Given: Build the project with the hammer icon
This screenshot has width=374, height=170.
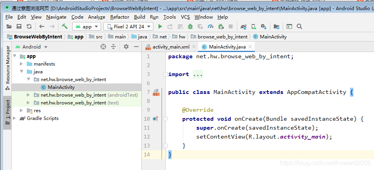Looking at the screenshot, I should [x=64, y=26].
